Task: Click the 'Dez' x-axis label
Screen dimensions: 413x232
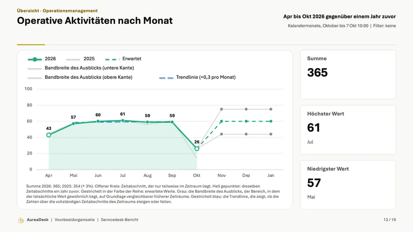Action: (x=246, y=175)
